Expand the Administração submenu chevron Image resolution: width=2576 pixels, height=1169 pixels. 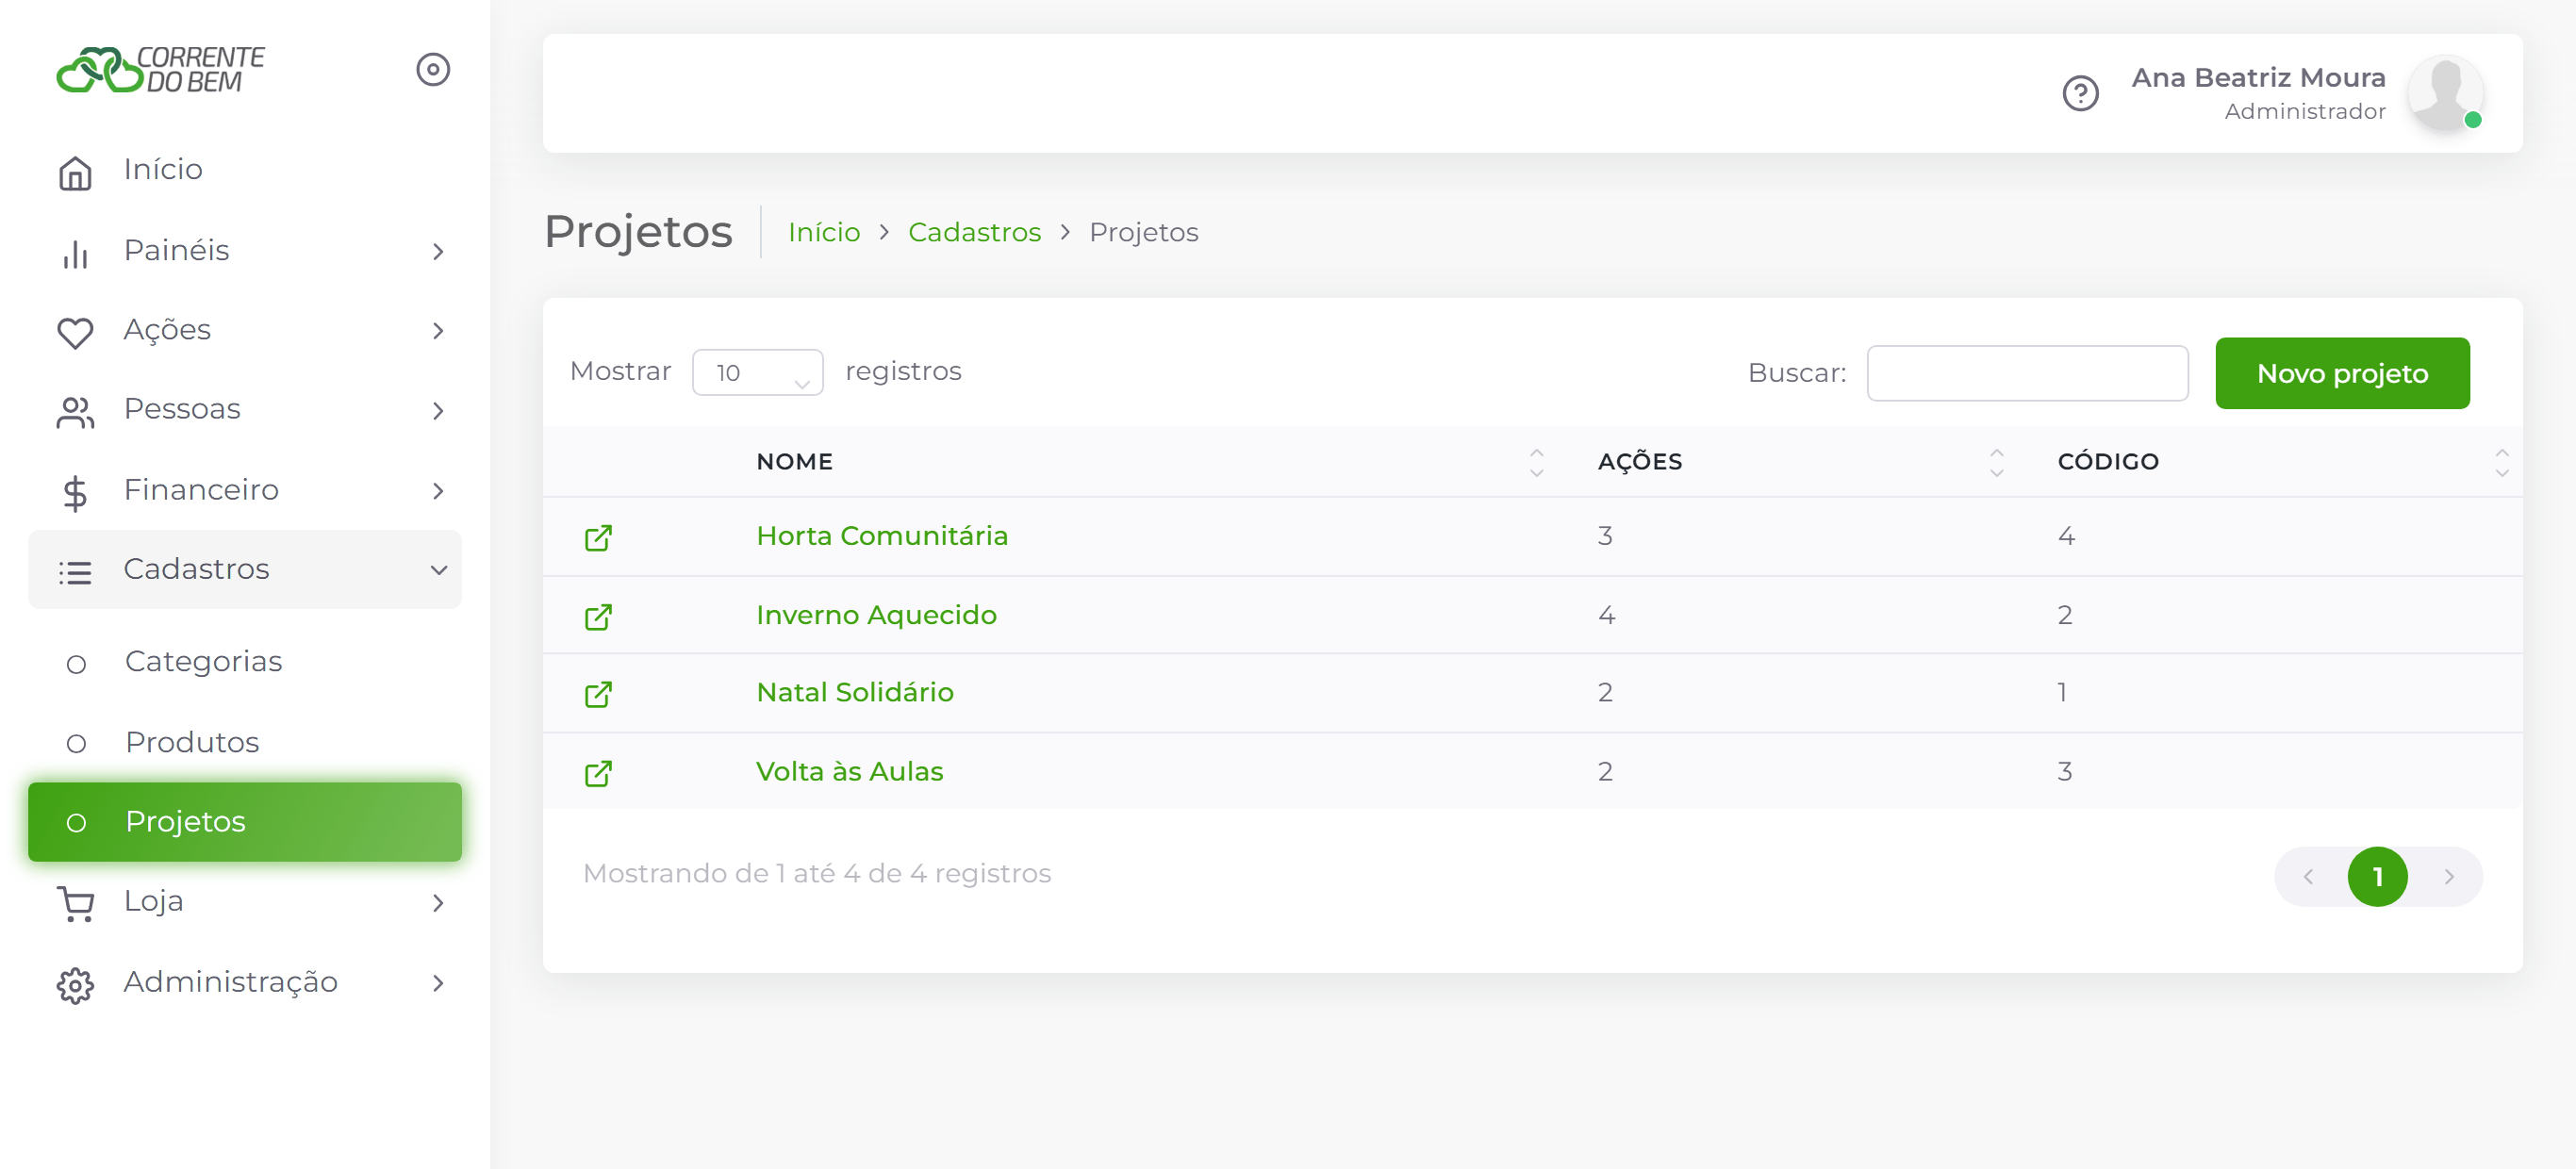coord(438,983)
